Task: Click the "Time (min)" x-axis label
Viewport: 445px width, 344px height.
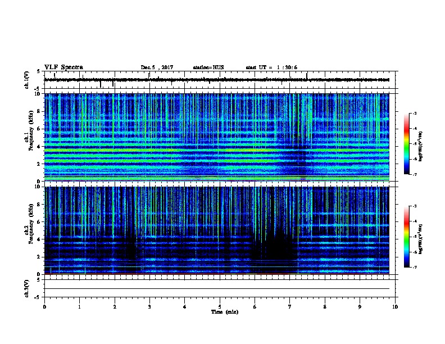Action: coord(225,312)
